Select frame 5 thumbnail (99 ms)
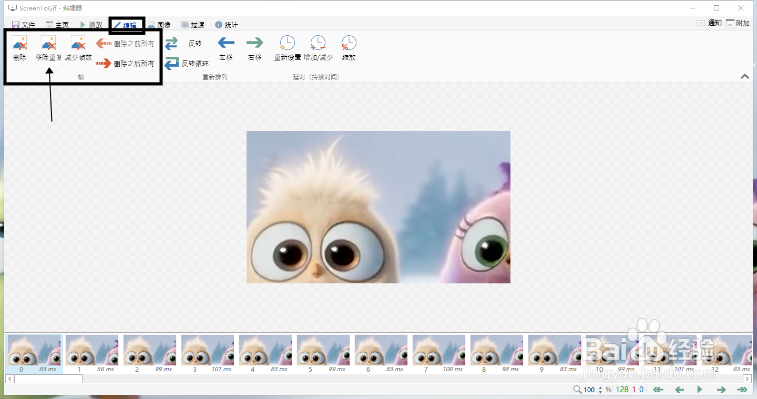Image resolution: width=757 pixels, height=399 pixels. point(323,354)
